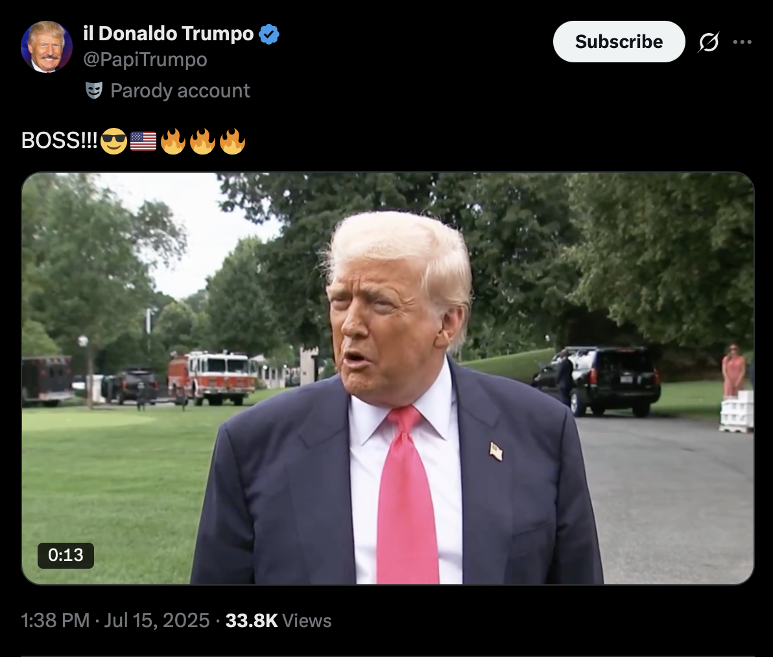
Task: Subscribe to this account
Action: [x=619, y=42]
